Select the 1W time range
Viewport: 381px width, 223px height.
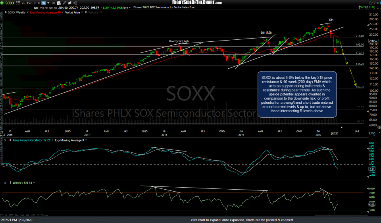point(33,215)
